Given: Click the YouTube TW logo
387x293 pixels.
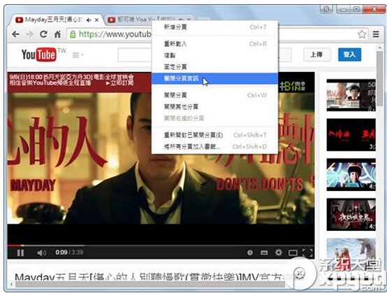Looking at the screenshot, I should tap(44, 55).
